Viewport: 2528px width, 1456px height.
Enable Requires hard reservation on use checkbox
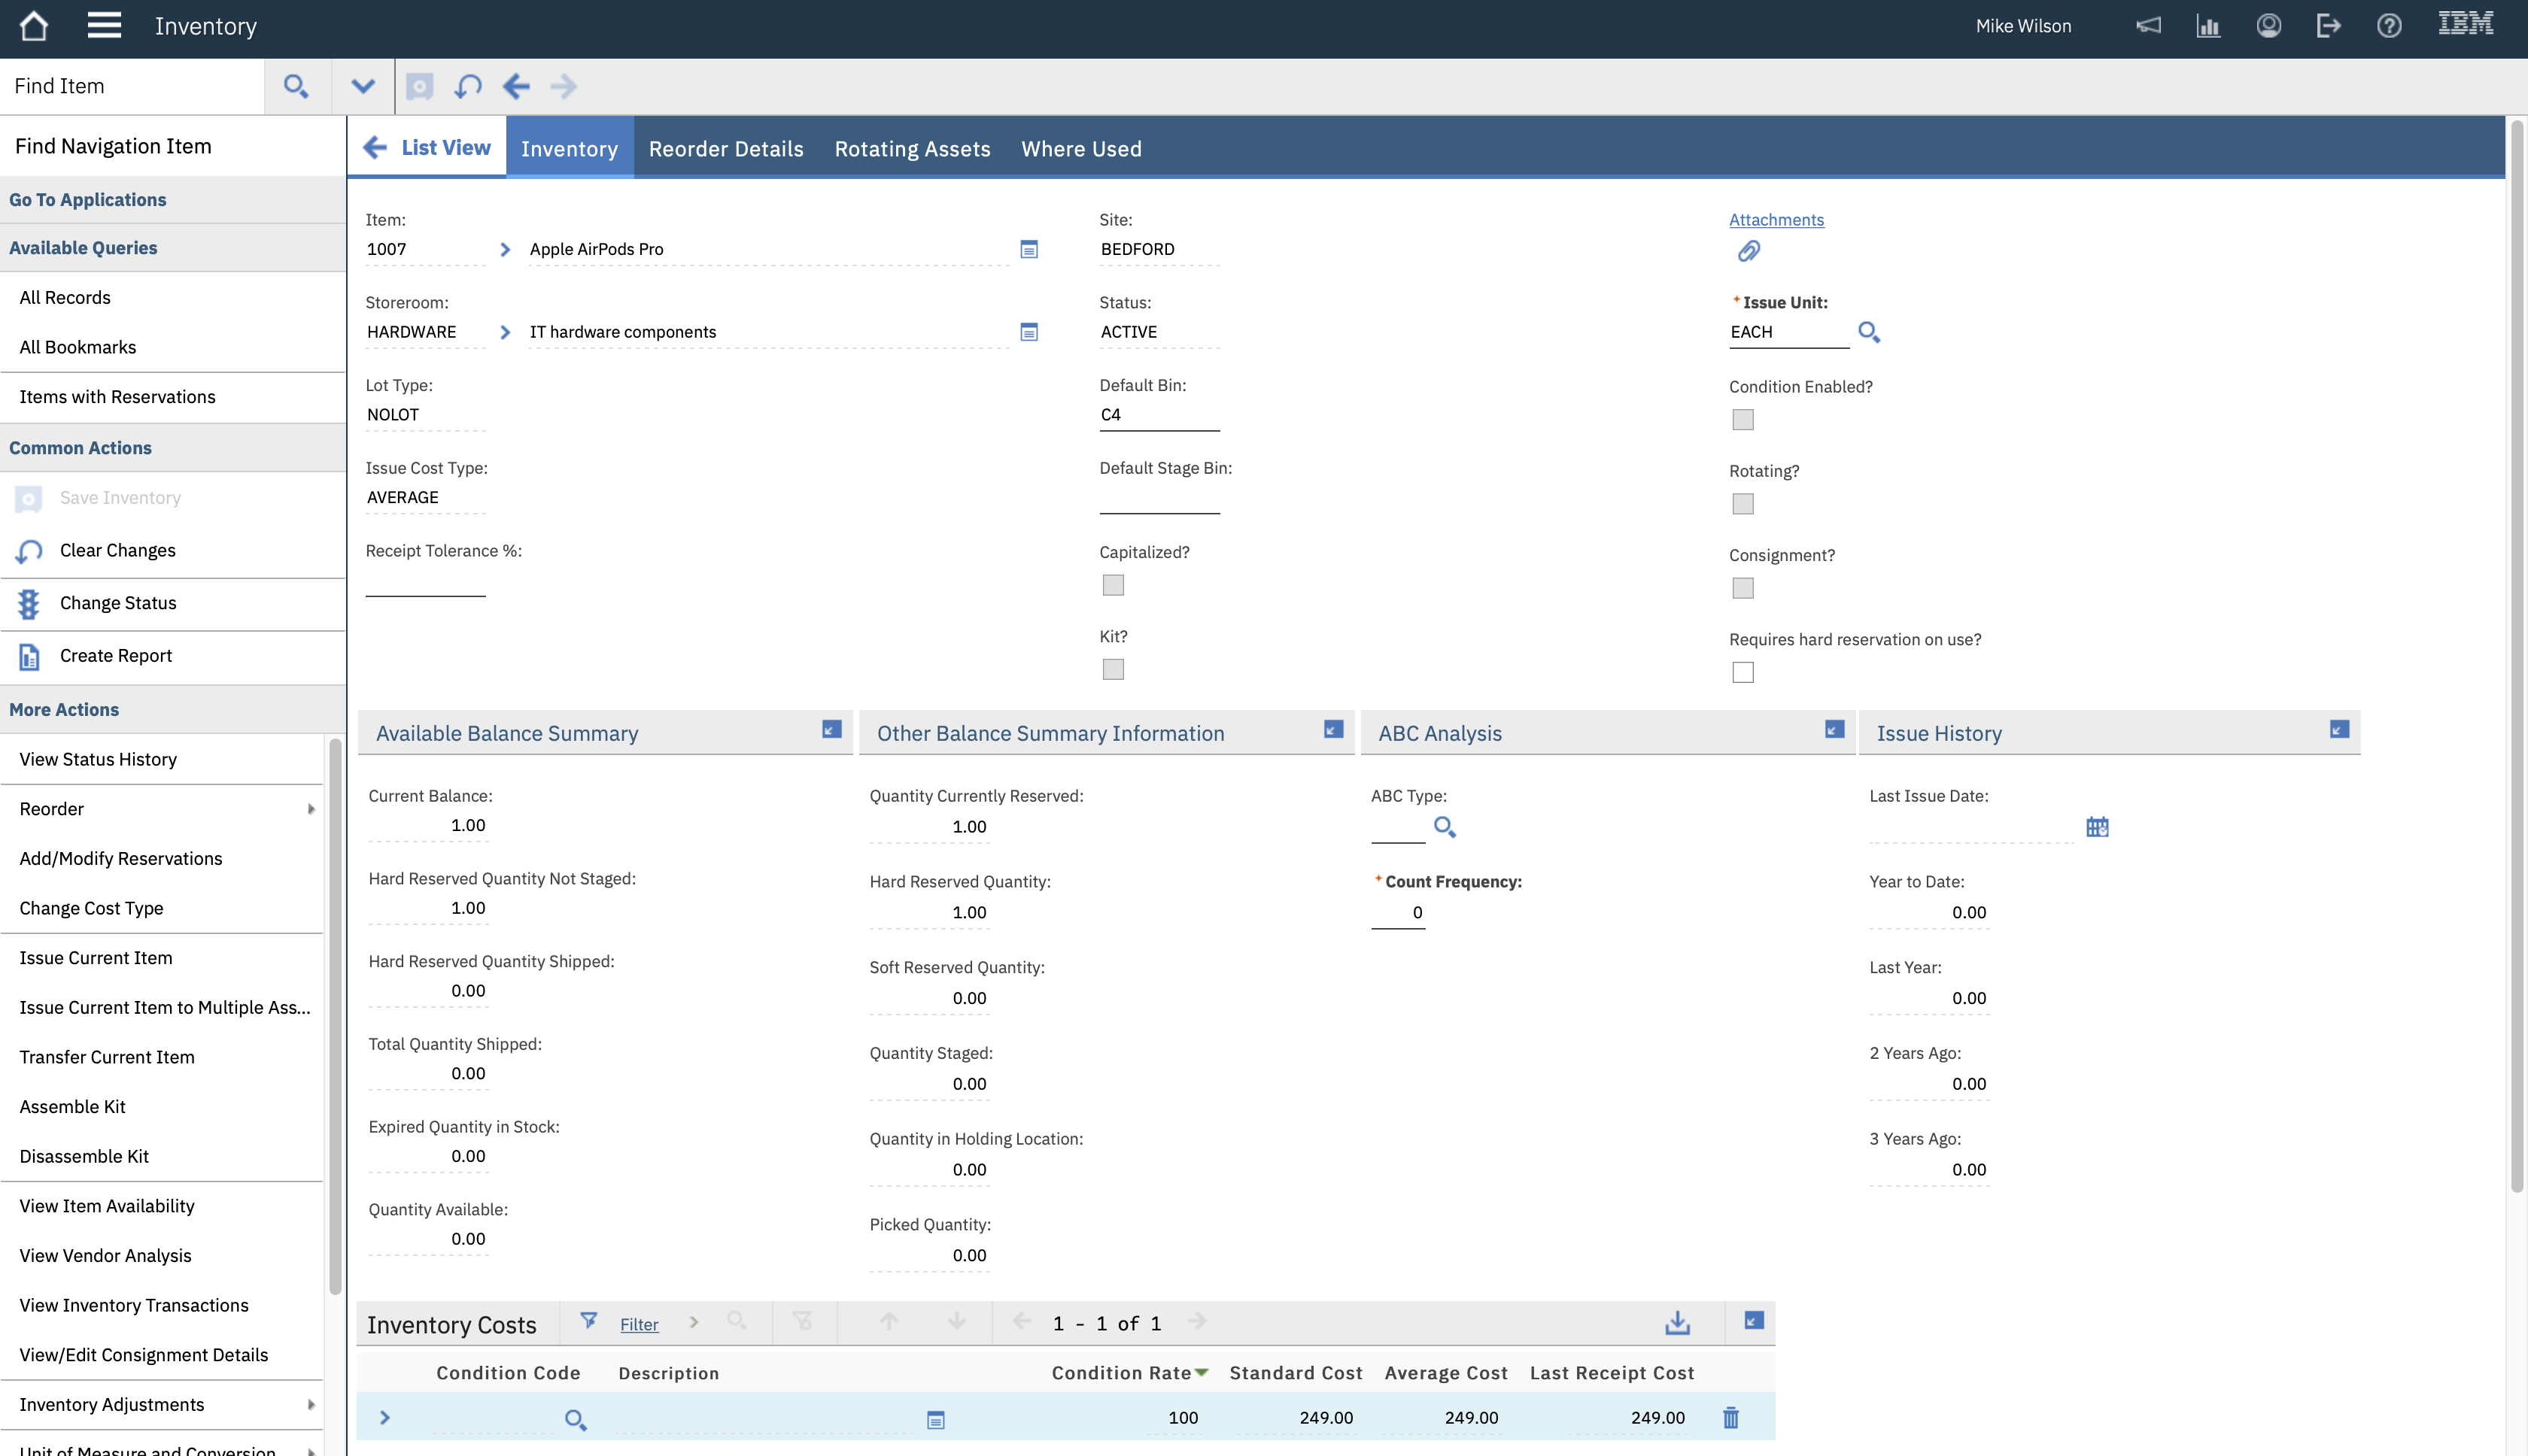tap(1743, 672)
